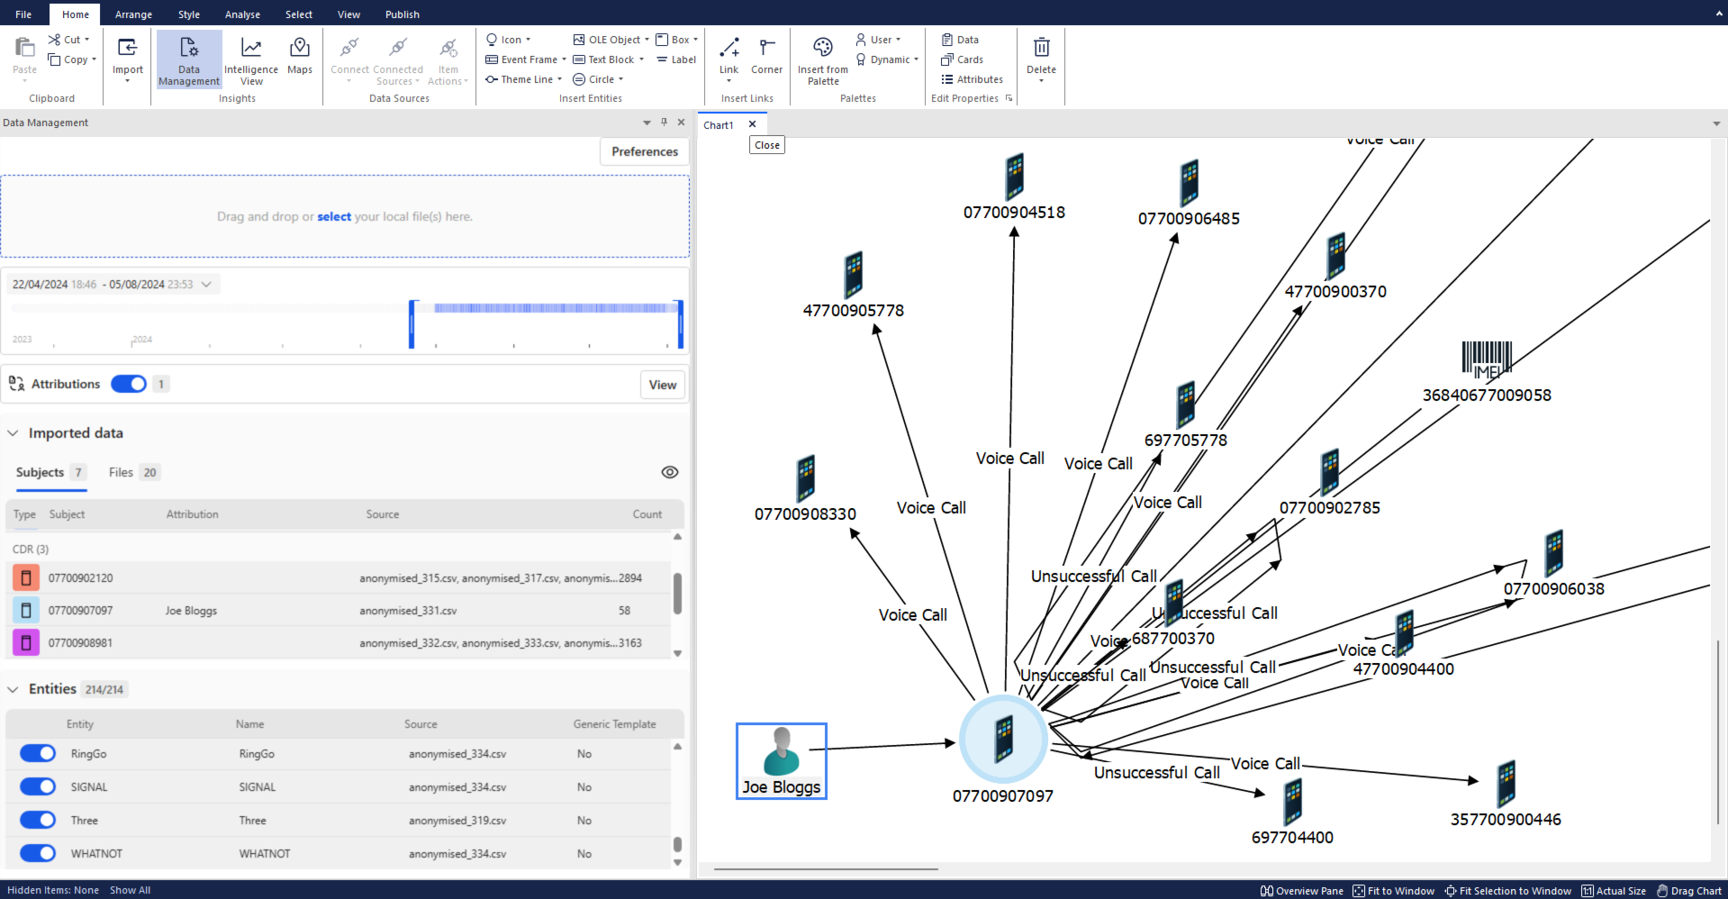Click the Delete trash icon
The width and height of the screenshot is (1728, 899).
(x=1041, y=56)
